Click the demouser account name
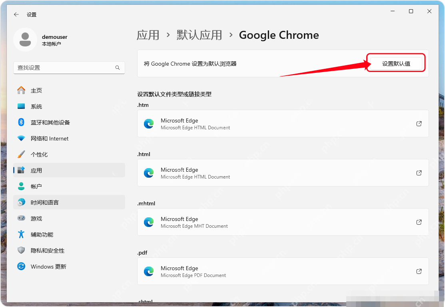Screen dimensions: 445x307 tap(54, 37)
